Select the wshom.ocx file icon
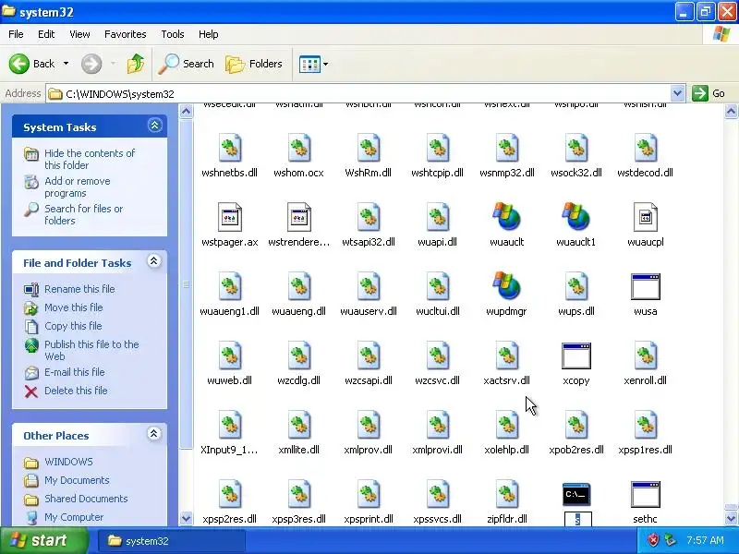The height and width of the screenshot is (554, 739). 298,148
